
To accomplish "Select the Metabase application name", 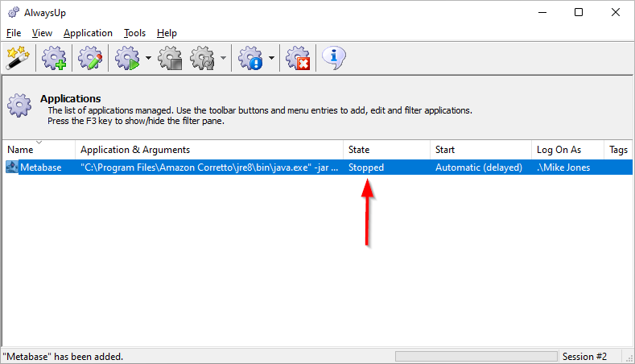I will [x=41, y=168].
